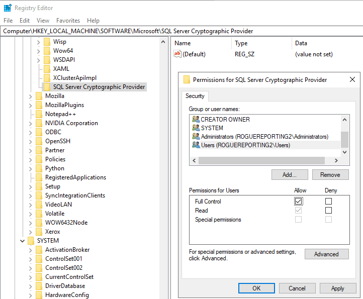The width and height of the screenshot is (363, 299).
Task: Select RegisteredApplications key in tree
Action: tap(75, 177)
